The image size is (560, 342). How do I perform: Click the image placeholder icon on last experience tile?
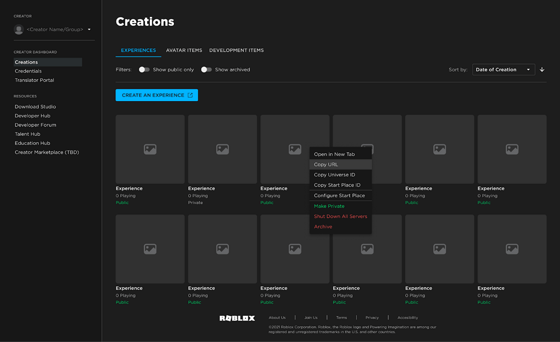click(x=512, y=248)
